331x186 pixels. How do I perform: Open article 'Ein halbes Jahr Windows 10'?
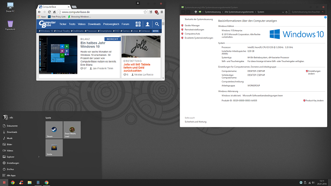[x=93, y=45]
